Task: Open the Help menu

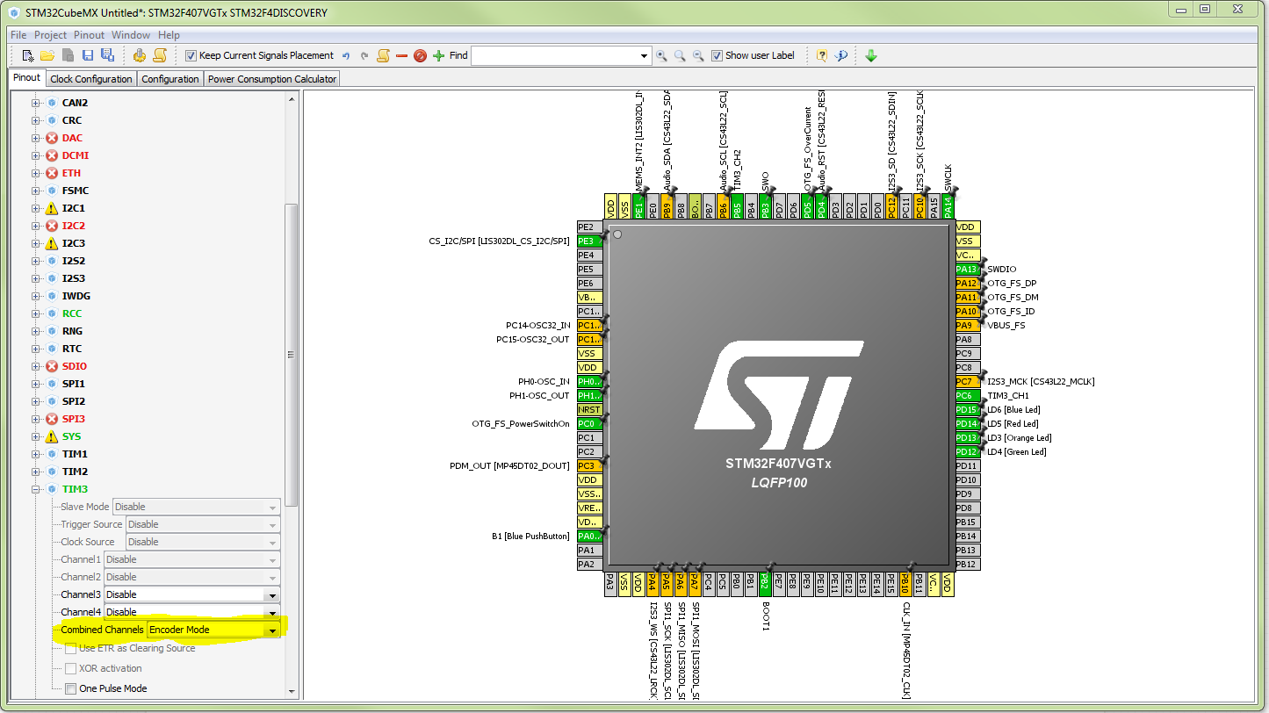Action: tap(169, 35)
